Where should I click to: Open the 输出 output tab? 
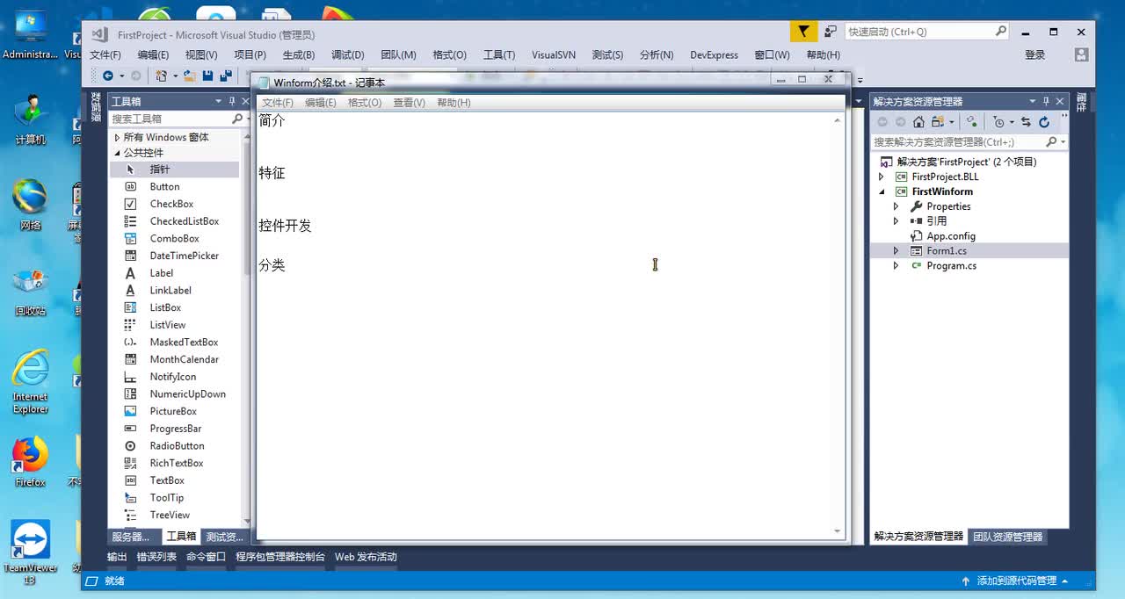(117, 557)
